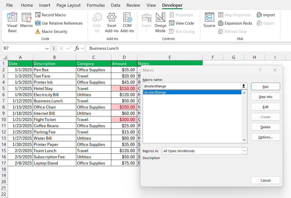This screenshot has height=198, width=291.
Task: Select column G header
Action: pos(234,57)
